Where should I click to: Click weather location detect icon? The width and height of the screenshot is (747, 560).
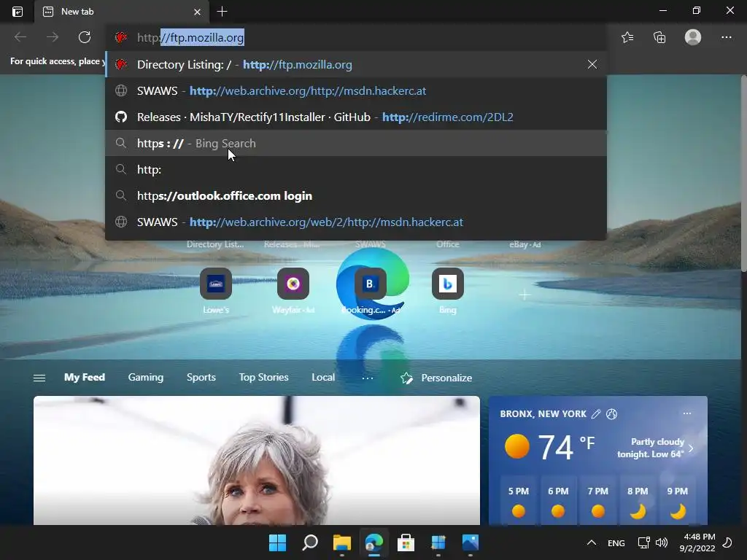pyautogui.click(x=612, y=414)
